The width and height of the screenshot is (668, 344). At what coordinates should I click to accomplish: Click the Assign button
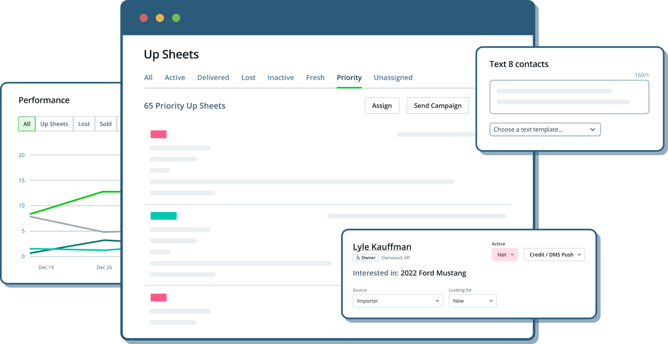pyautogui.click(x=382, y=105)
